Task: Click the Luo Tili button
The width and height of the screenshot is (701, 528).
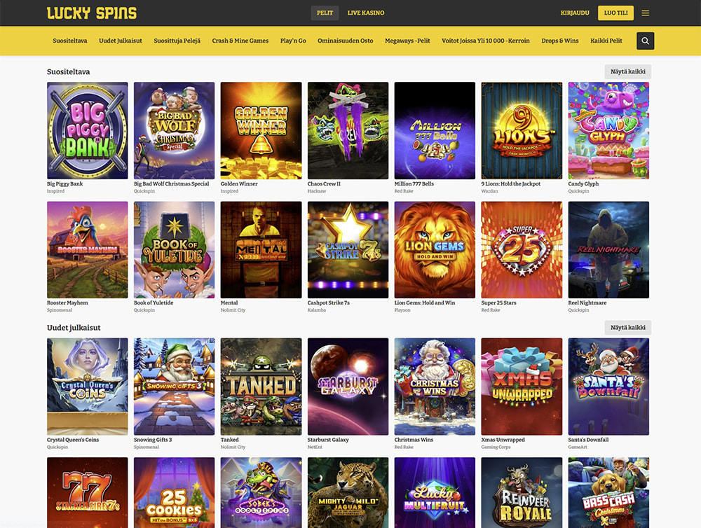Action: coord(615,13)
